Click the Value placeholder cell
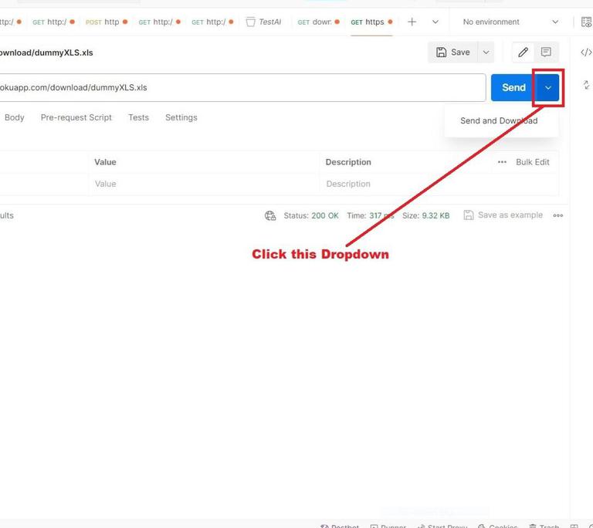 point(204,184)
